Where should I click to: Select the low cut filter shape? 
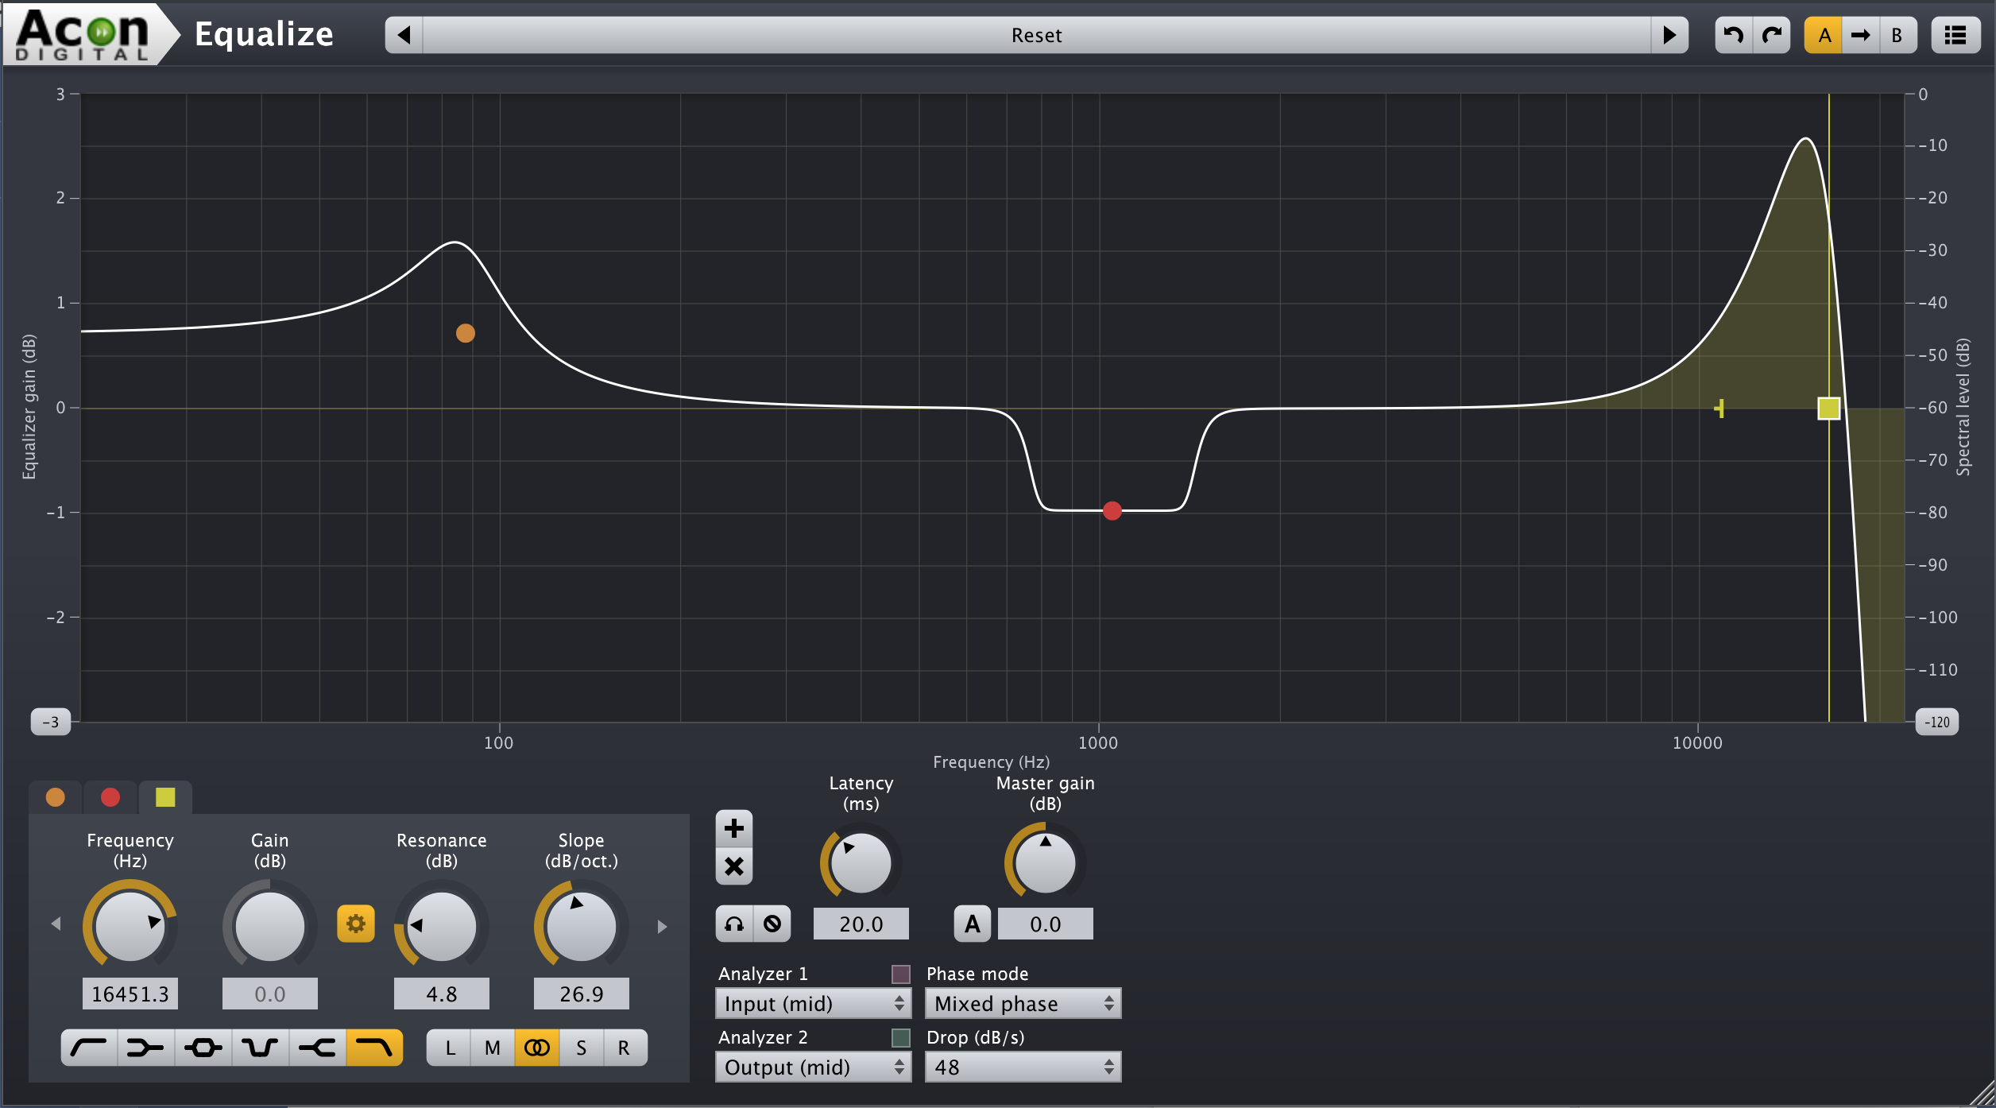tap(89, 1048)
